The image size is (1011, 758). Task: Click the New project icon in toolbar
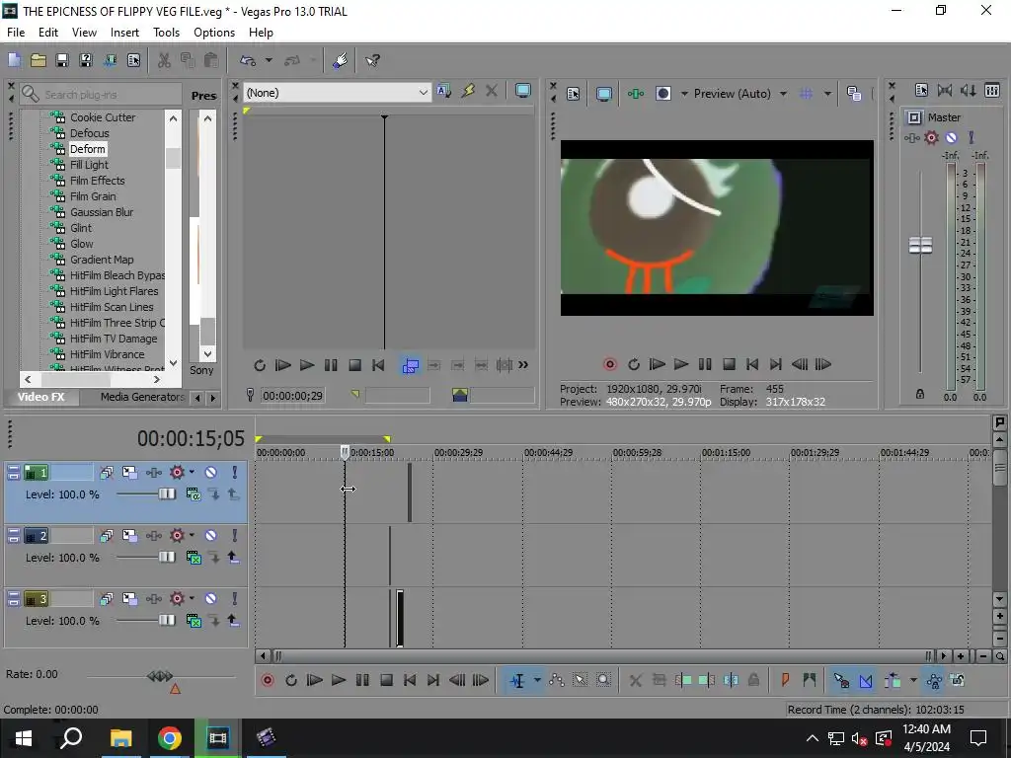click(x=14, y=60)
